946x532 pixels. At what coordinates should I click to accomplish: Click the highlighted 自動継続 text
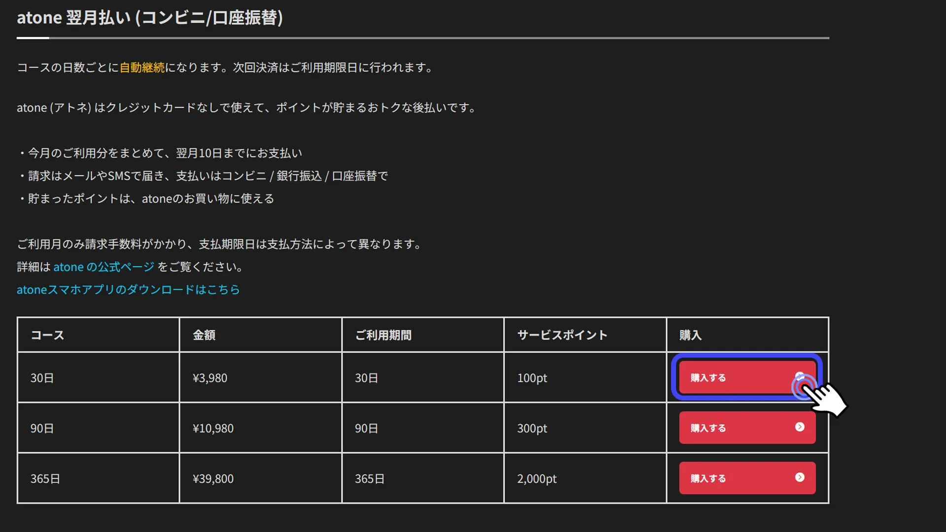[x=142, y=67]
